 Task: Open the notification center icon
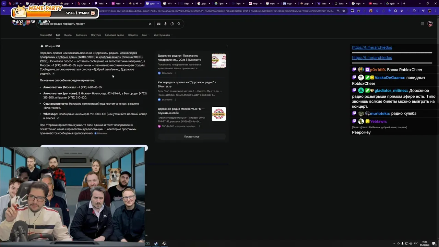434,244
